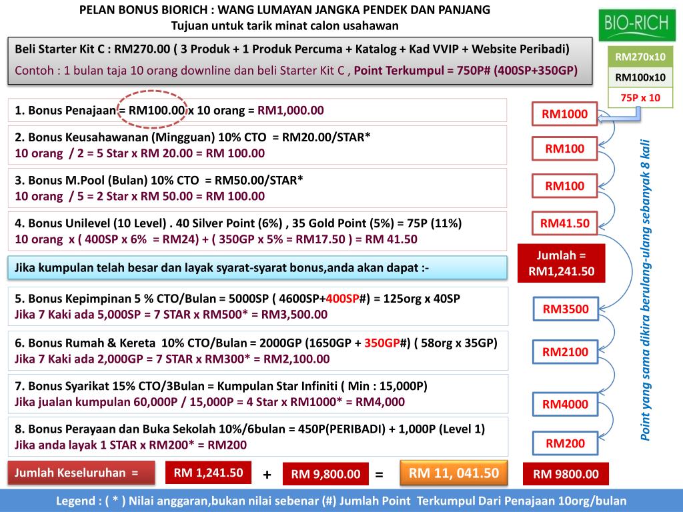This screenshot has height=512, width=683.
Task: Click 2. Bonus Keusahawanan (Mingguan) line
Action: tap(193, 137)
